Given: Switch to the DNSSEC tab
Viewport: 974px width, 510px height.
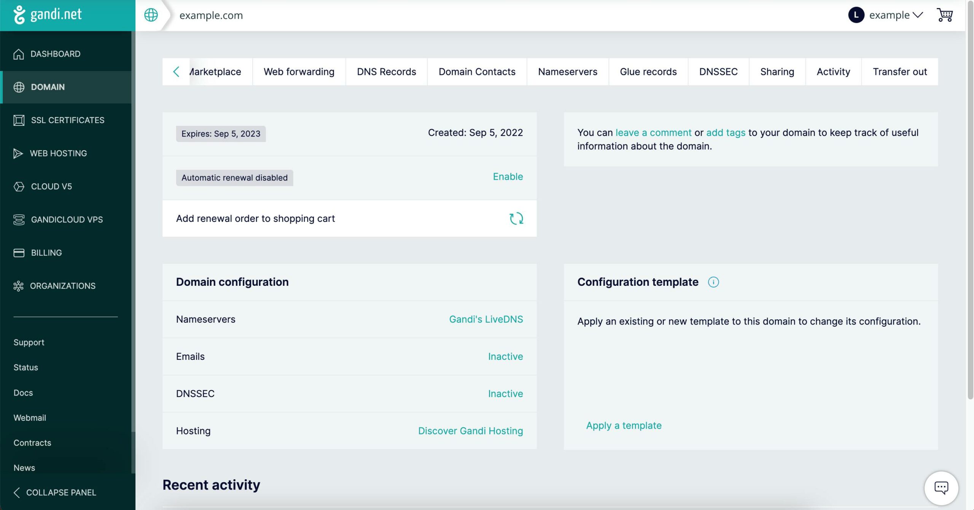Looking at the screenshot, I should click(718, 72).
